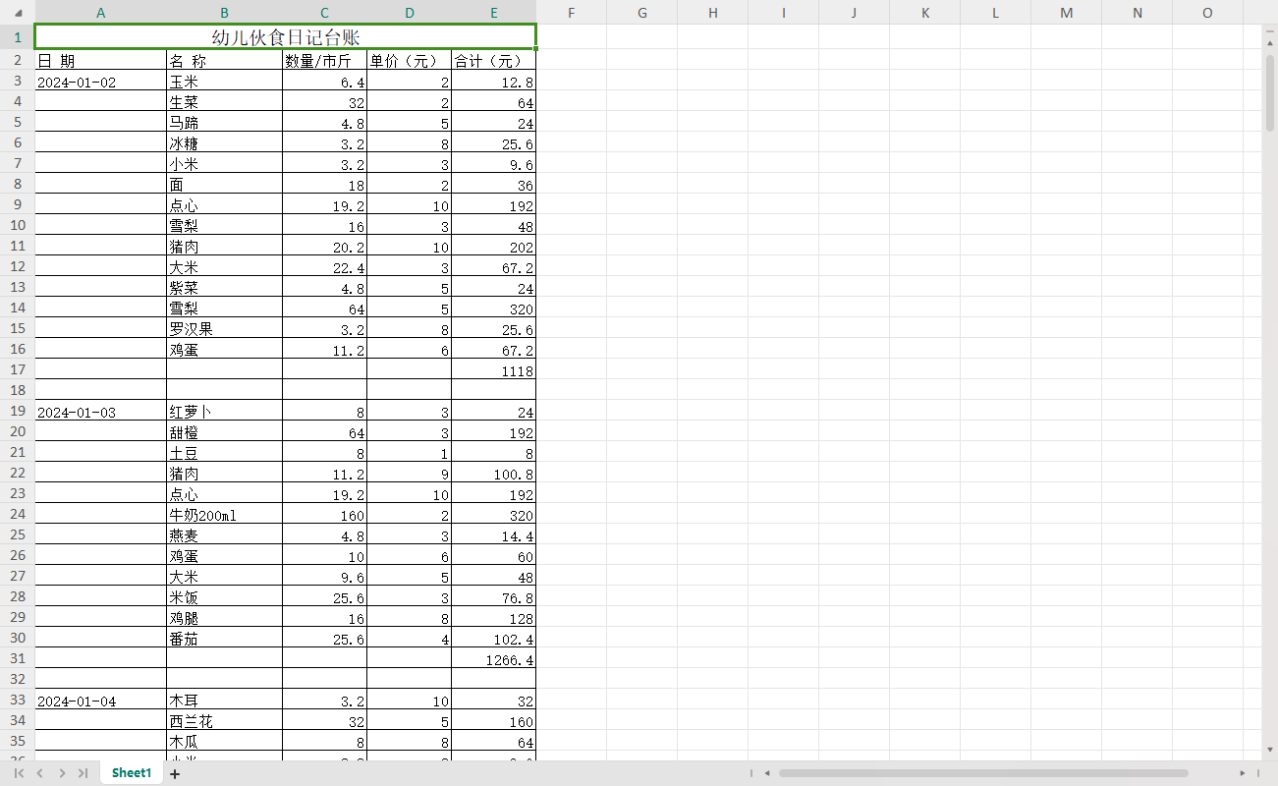Click the vertical scrollbar thumb
1278x786 pixels.
click(1269, 93)
